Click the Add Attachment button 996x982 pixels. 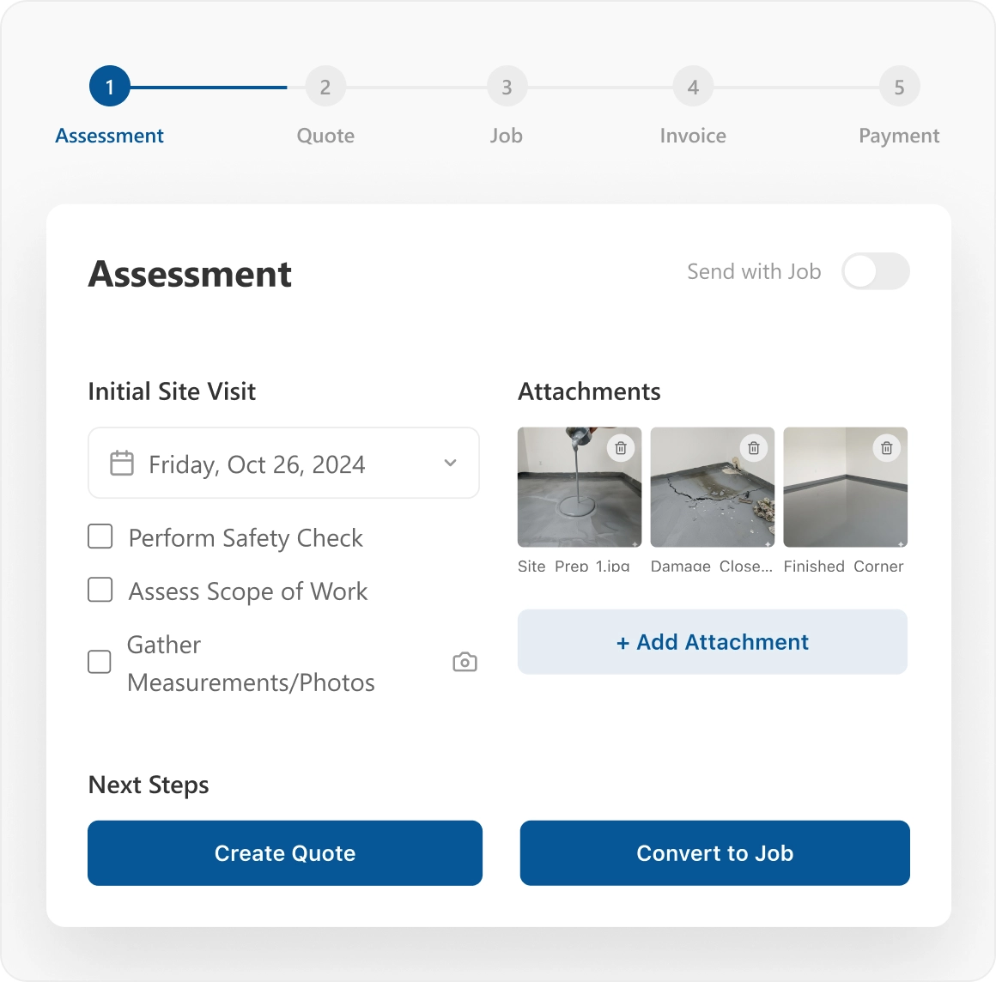tap(713, 642)
